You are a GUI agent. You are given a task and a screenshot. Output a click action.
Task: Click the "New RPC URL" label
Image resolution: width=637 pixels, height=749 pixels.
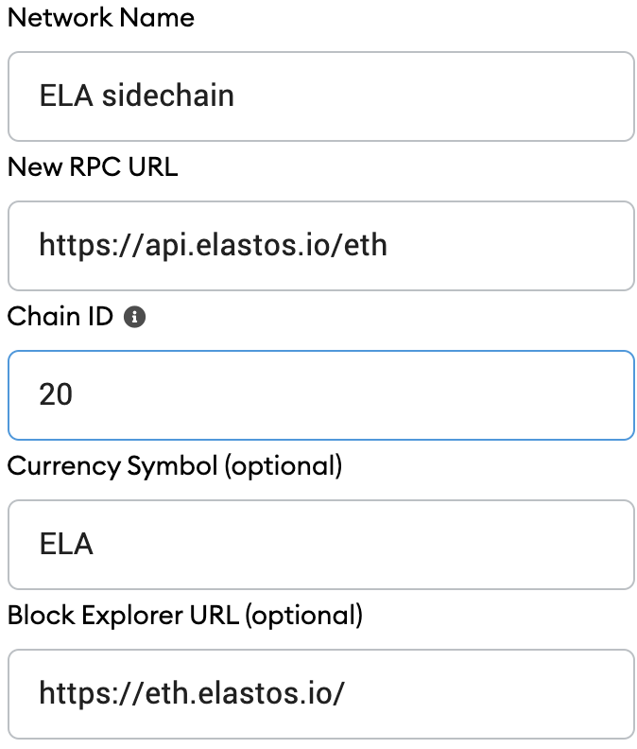coord(93,167)
